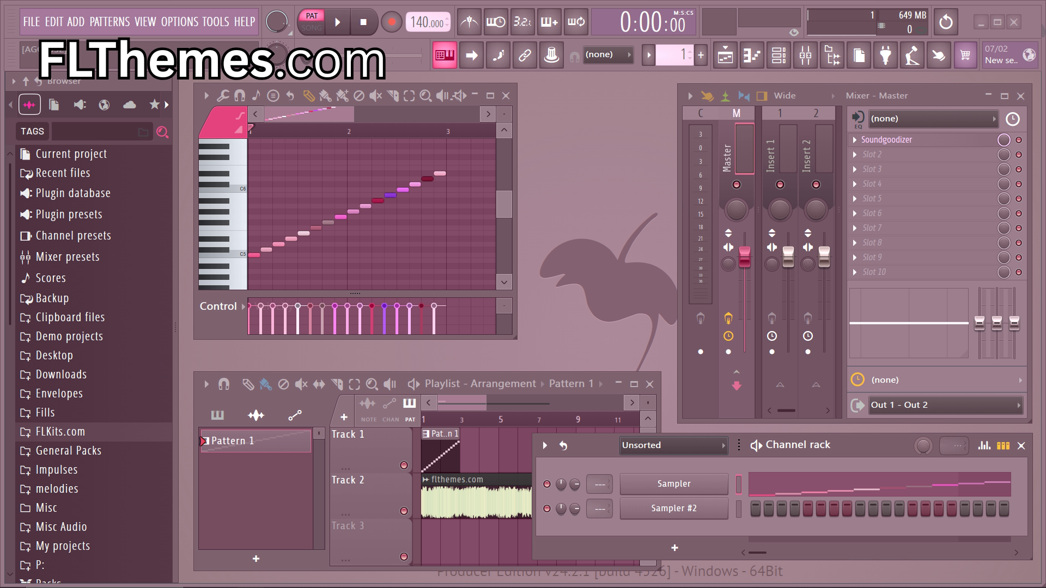
Task: Toggle SONG mode button
Action: [x=312, y=28]
